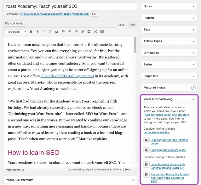201x185 pixels.
Task: Click the editor vertical scrollbar thumb
Action: click(x=135, y=45)
